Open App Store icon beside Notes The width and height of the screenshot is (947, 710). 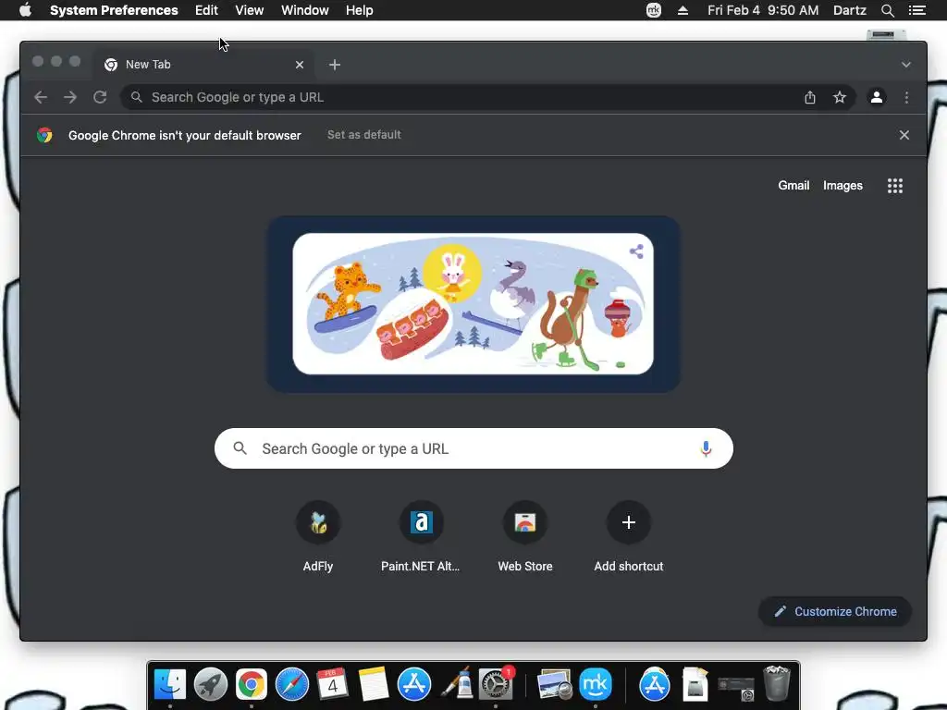click(414, 685)
